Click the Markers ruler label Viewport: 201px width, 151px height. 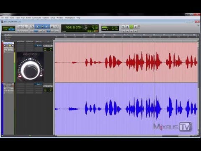point(8,39)
